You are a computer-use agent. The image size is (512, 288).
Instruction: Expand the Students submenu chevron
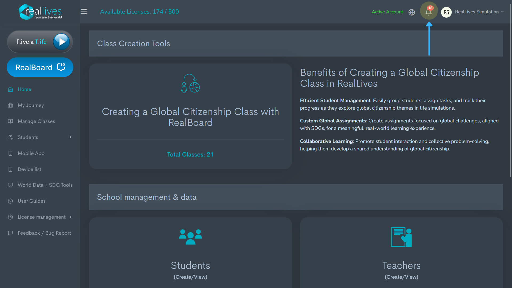(70, 137)
